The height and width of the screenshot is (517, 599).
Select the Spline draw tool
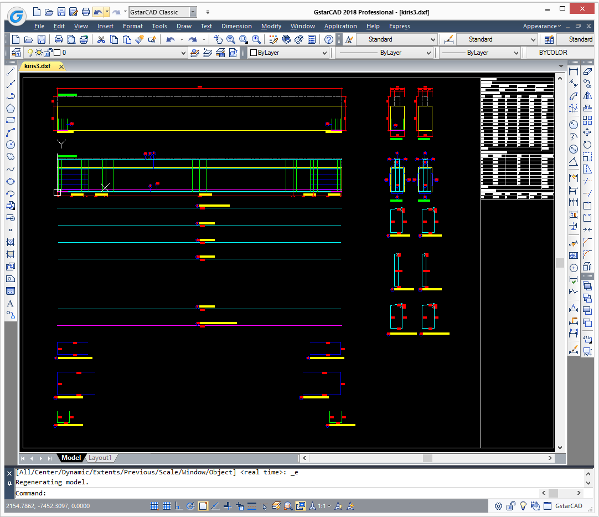tap(11, 169)
